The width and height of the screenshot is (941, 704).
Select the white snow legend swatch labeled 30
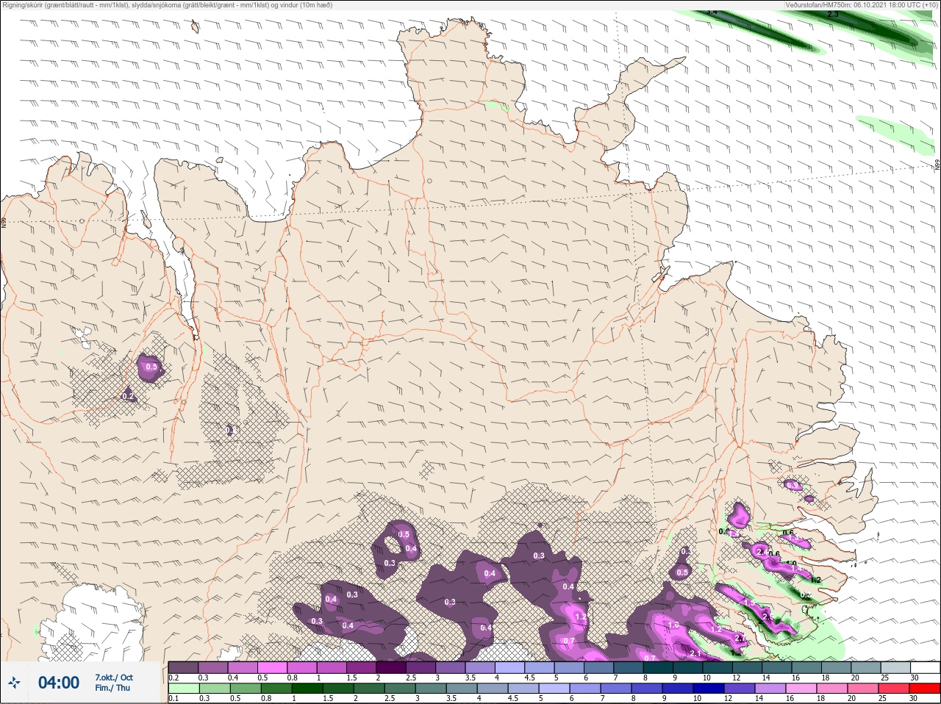coord(925,667)
